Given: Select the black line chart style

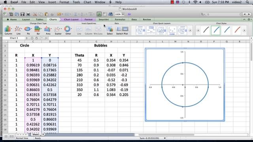Looking at the screenshot, I should (x=206, y=30).
